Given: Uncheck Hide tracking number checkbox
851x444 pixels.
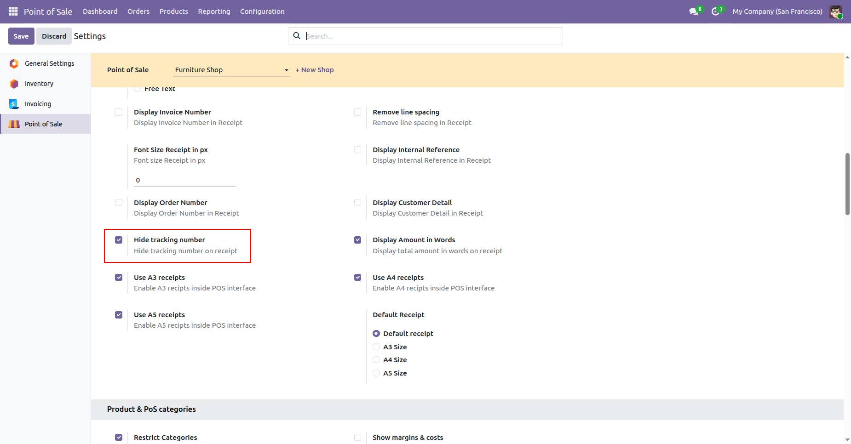Looking at the screenshot, I should pyautogui.click(x=119, y=240).
